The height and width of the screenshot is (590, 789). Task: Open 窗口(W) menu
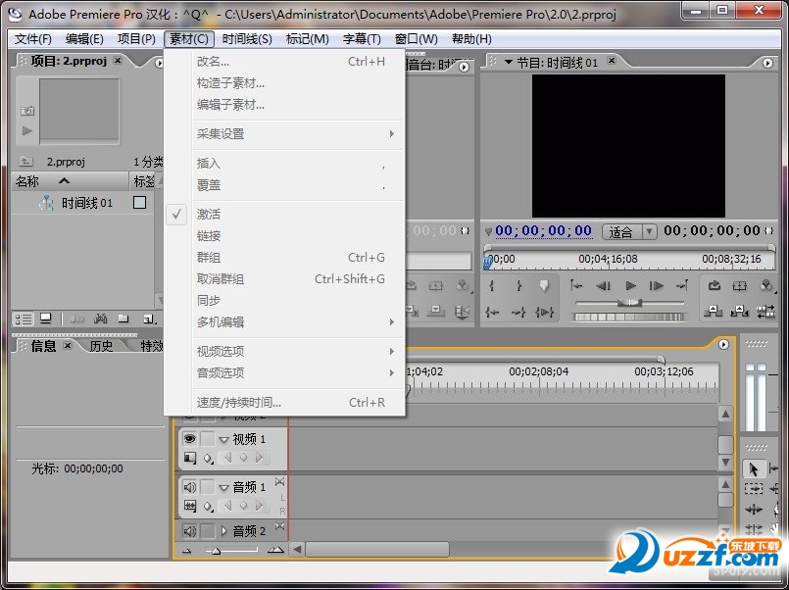(417, 39)
